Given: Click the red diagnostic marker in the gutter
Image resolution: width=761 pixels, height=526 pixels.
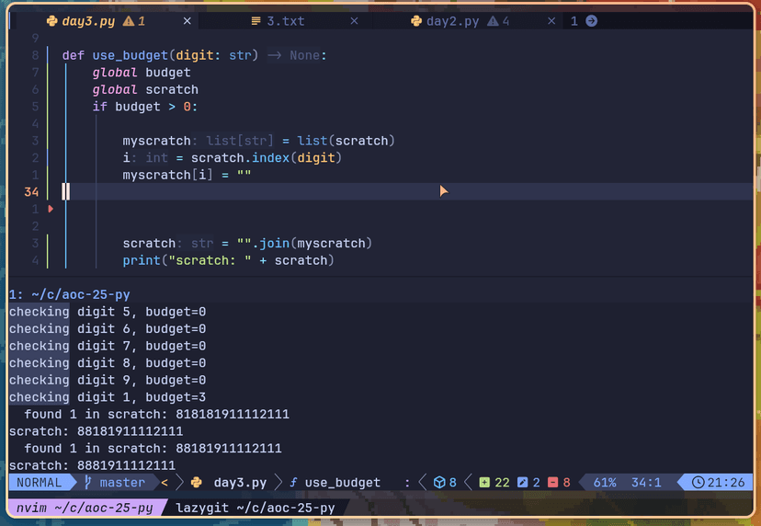Looking at the screenshot, I should [x=51, y=209].
